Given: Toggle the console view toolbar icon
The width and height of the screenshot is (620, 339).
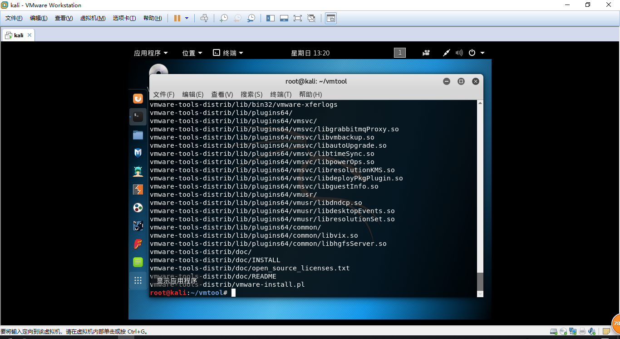Looking at the screenshot, I should [331, 18].
